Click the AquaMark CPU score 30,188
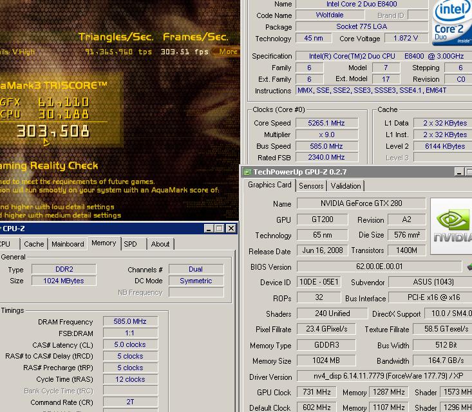 click(64, 115)
